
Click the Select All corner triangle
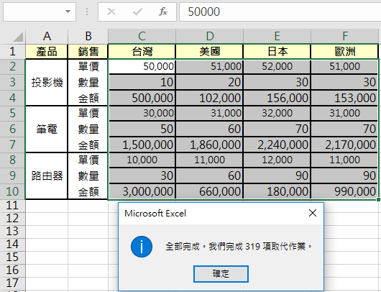click(18, 37)
